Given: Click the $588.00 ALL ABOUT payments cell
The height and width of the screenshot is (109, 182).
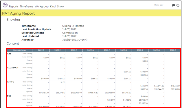Looking at the screenshot, I should pos(95,78).
